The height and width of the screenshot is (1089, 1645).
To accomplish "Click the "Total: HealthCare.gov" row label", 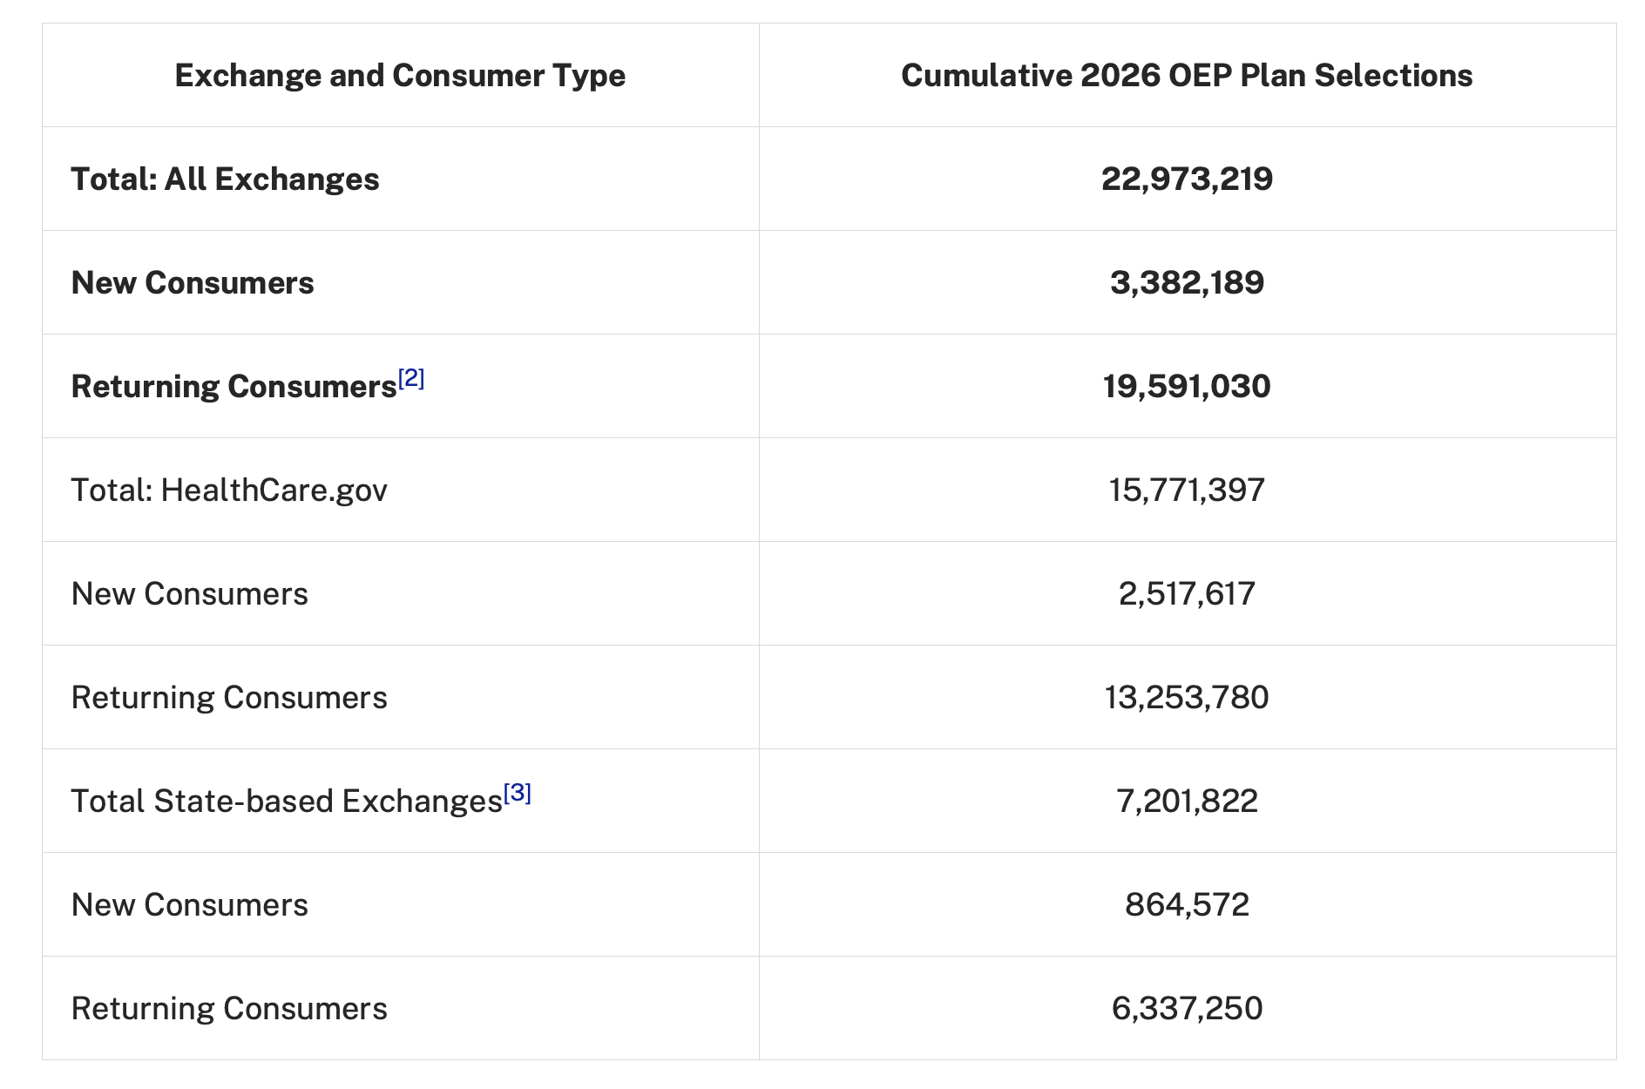I will 229,490.
